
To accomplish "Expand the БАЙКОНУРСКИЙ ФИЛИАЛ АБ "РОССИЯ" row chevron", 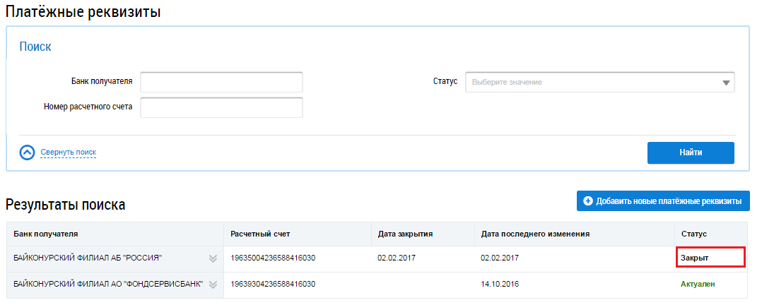I will point(213,258).
